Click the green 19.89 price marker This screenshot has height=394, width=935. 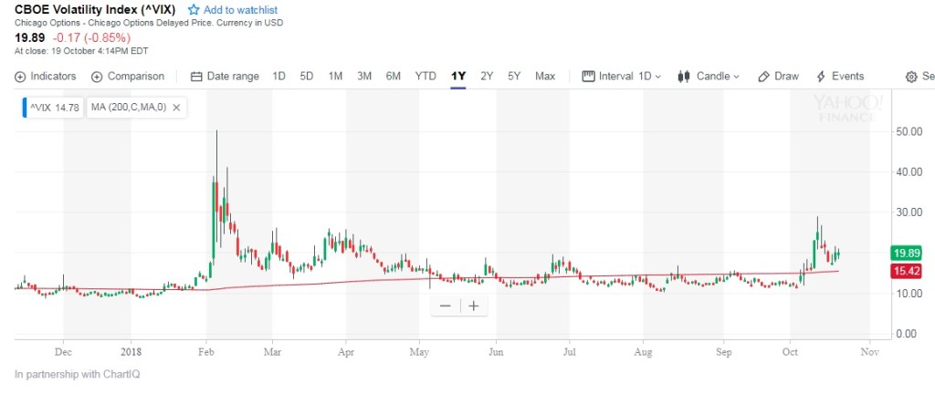(x=905, y=253)
